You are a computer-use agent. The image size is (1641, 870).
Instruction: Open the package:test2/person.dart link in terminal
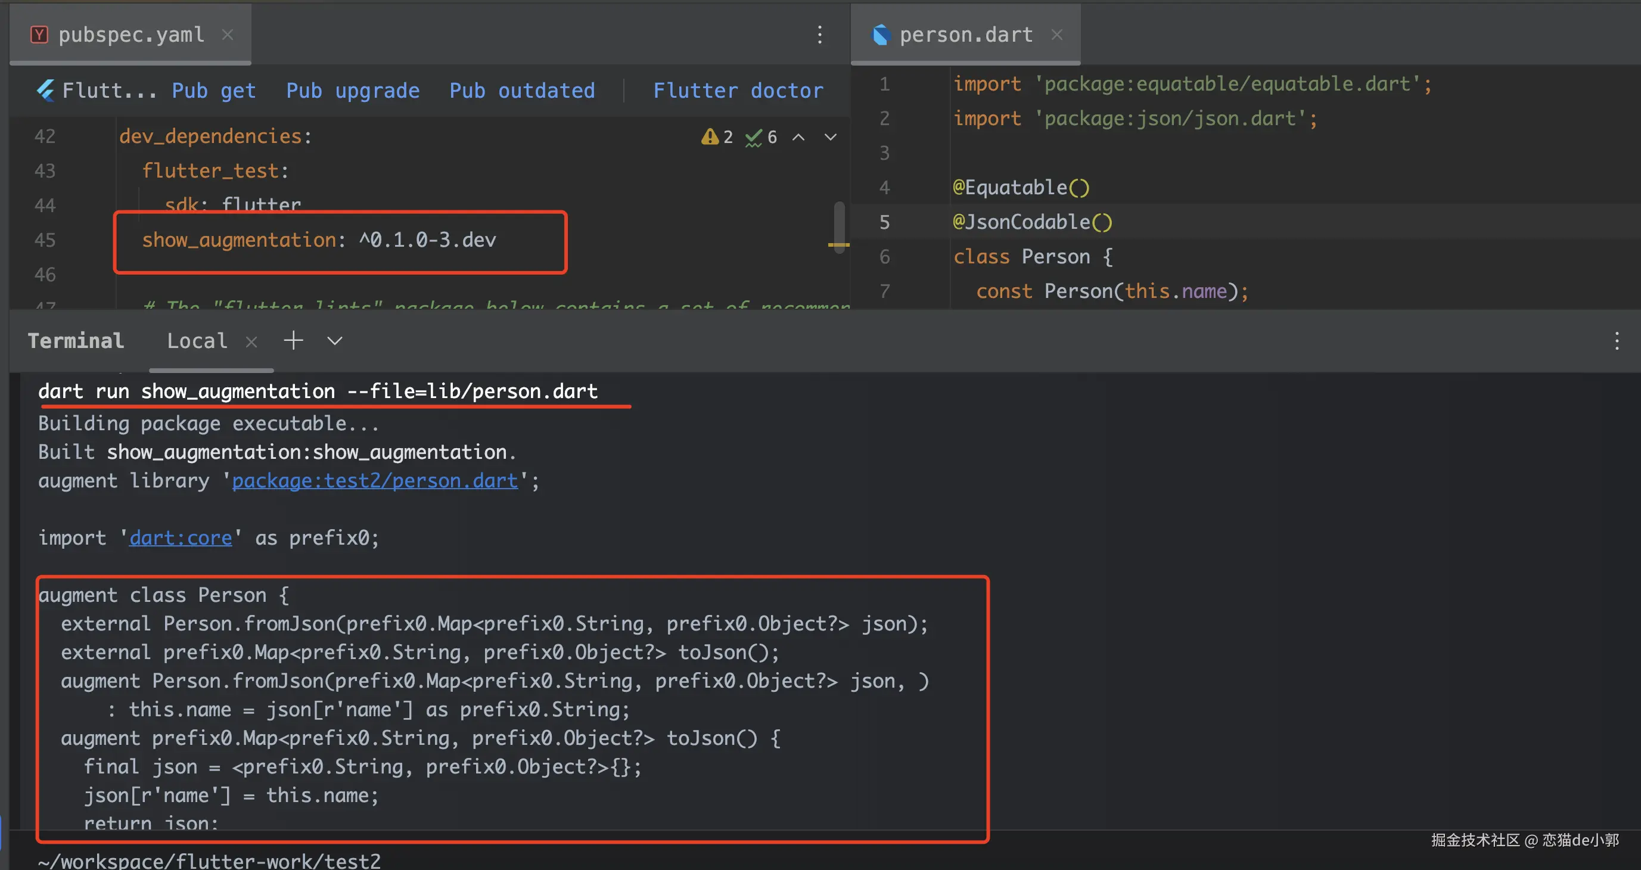click(375, 480)
